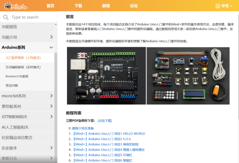Click the globe language icon

(x=217, y=6)
